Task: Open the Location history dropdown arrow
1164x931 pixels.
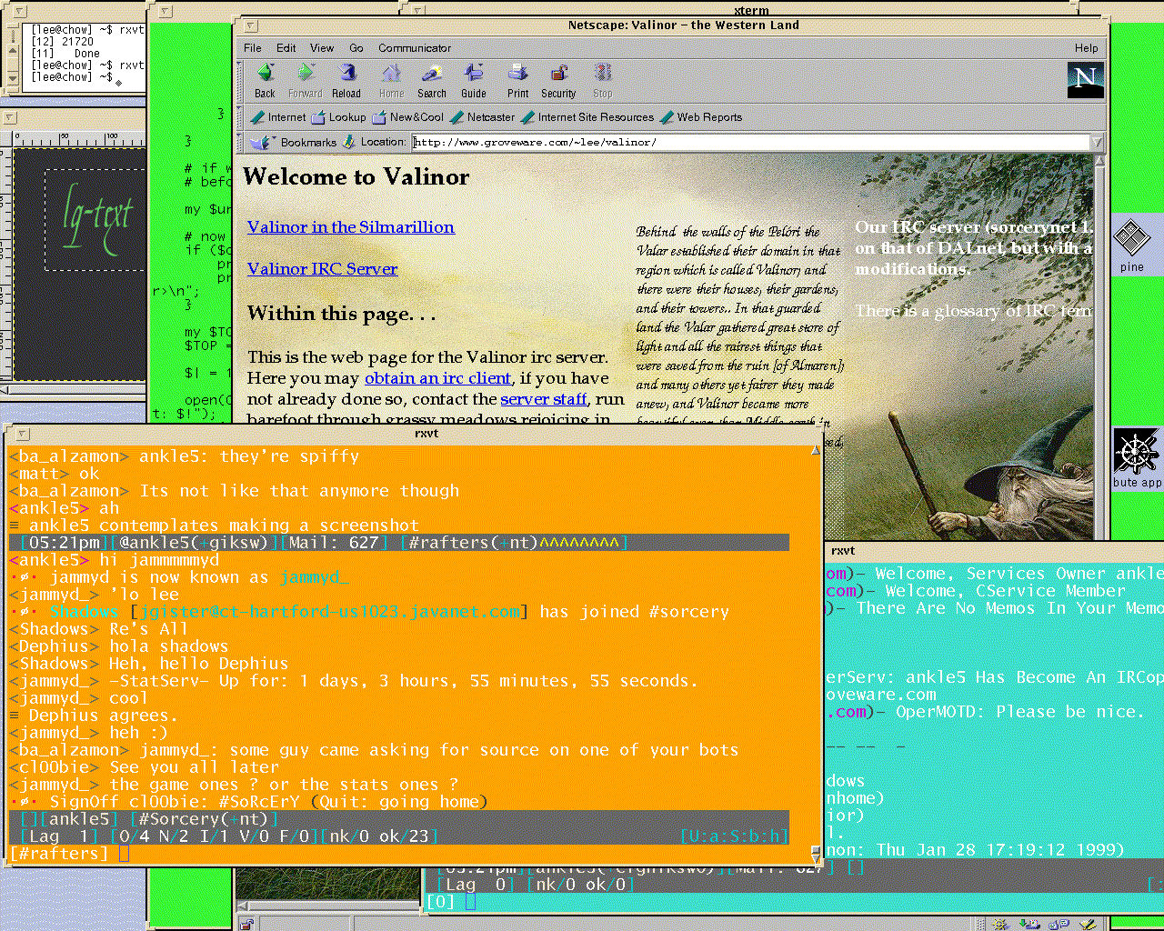Action: pos(1097,142)
